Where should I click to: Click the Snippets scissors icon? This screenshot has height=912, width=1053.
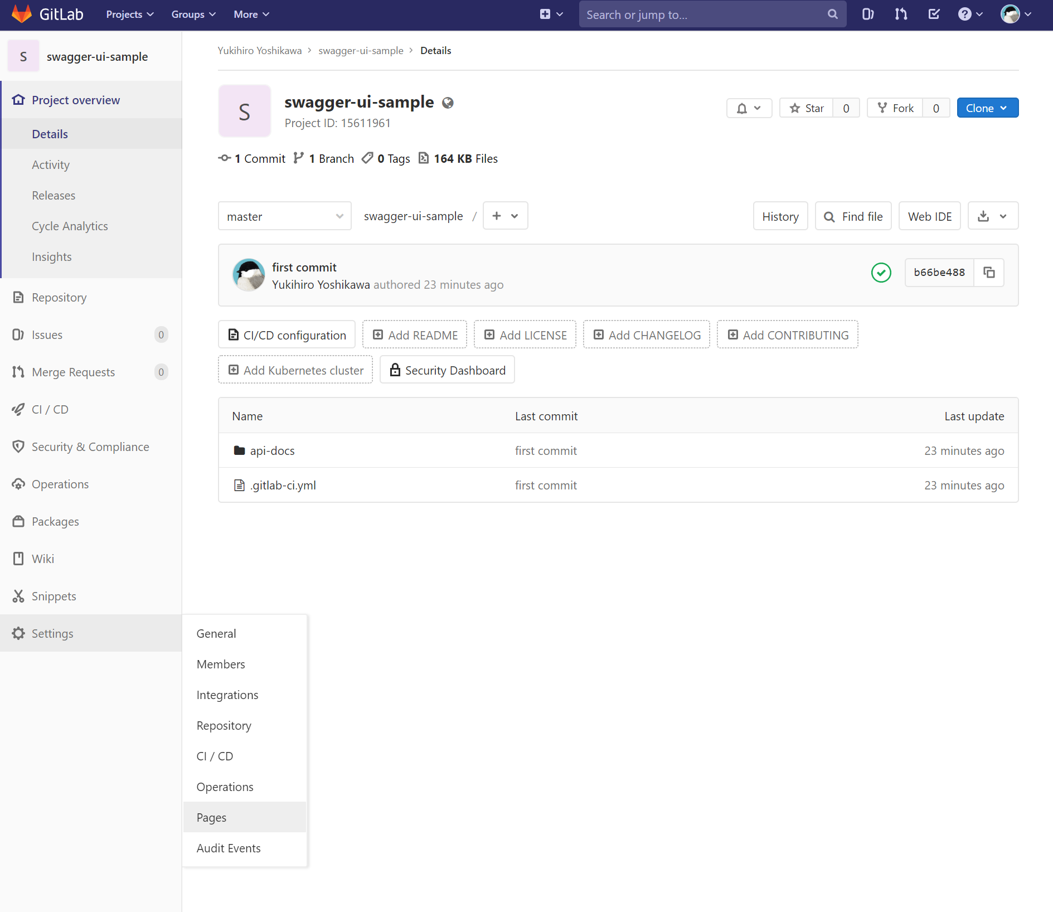[18, 596]
